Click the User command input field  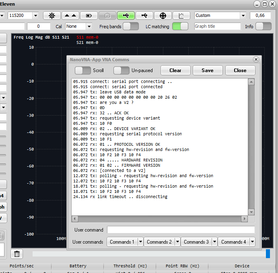(181, 230)
